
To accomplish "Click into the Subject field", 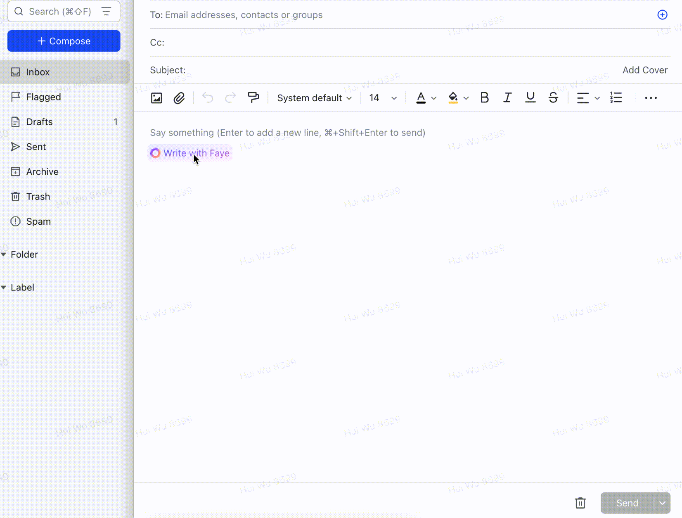I will click(400, 70).
